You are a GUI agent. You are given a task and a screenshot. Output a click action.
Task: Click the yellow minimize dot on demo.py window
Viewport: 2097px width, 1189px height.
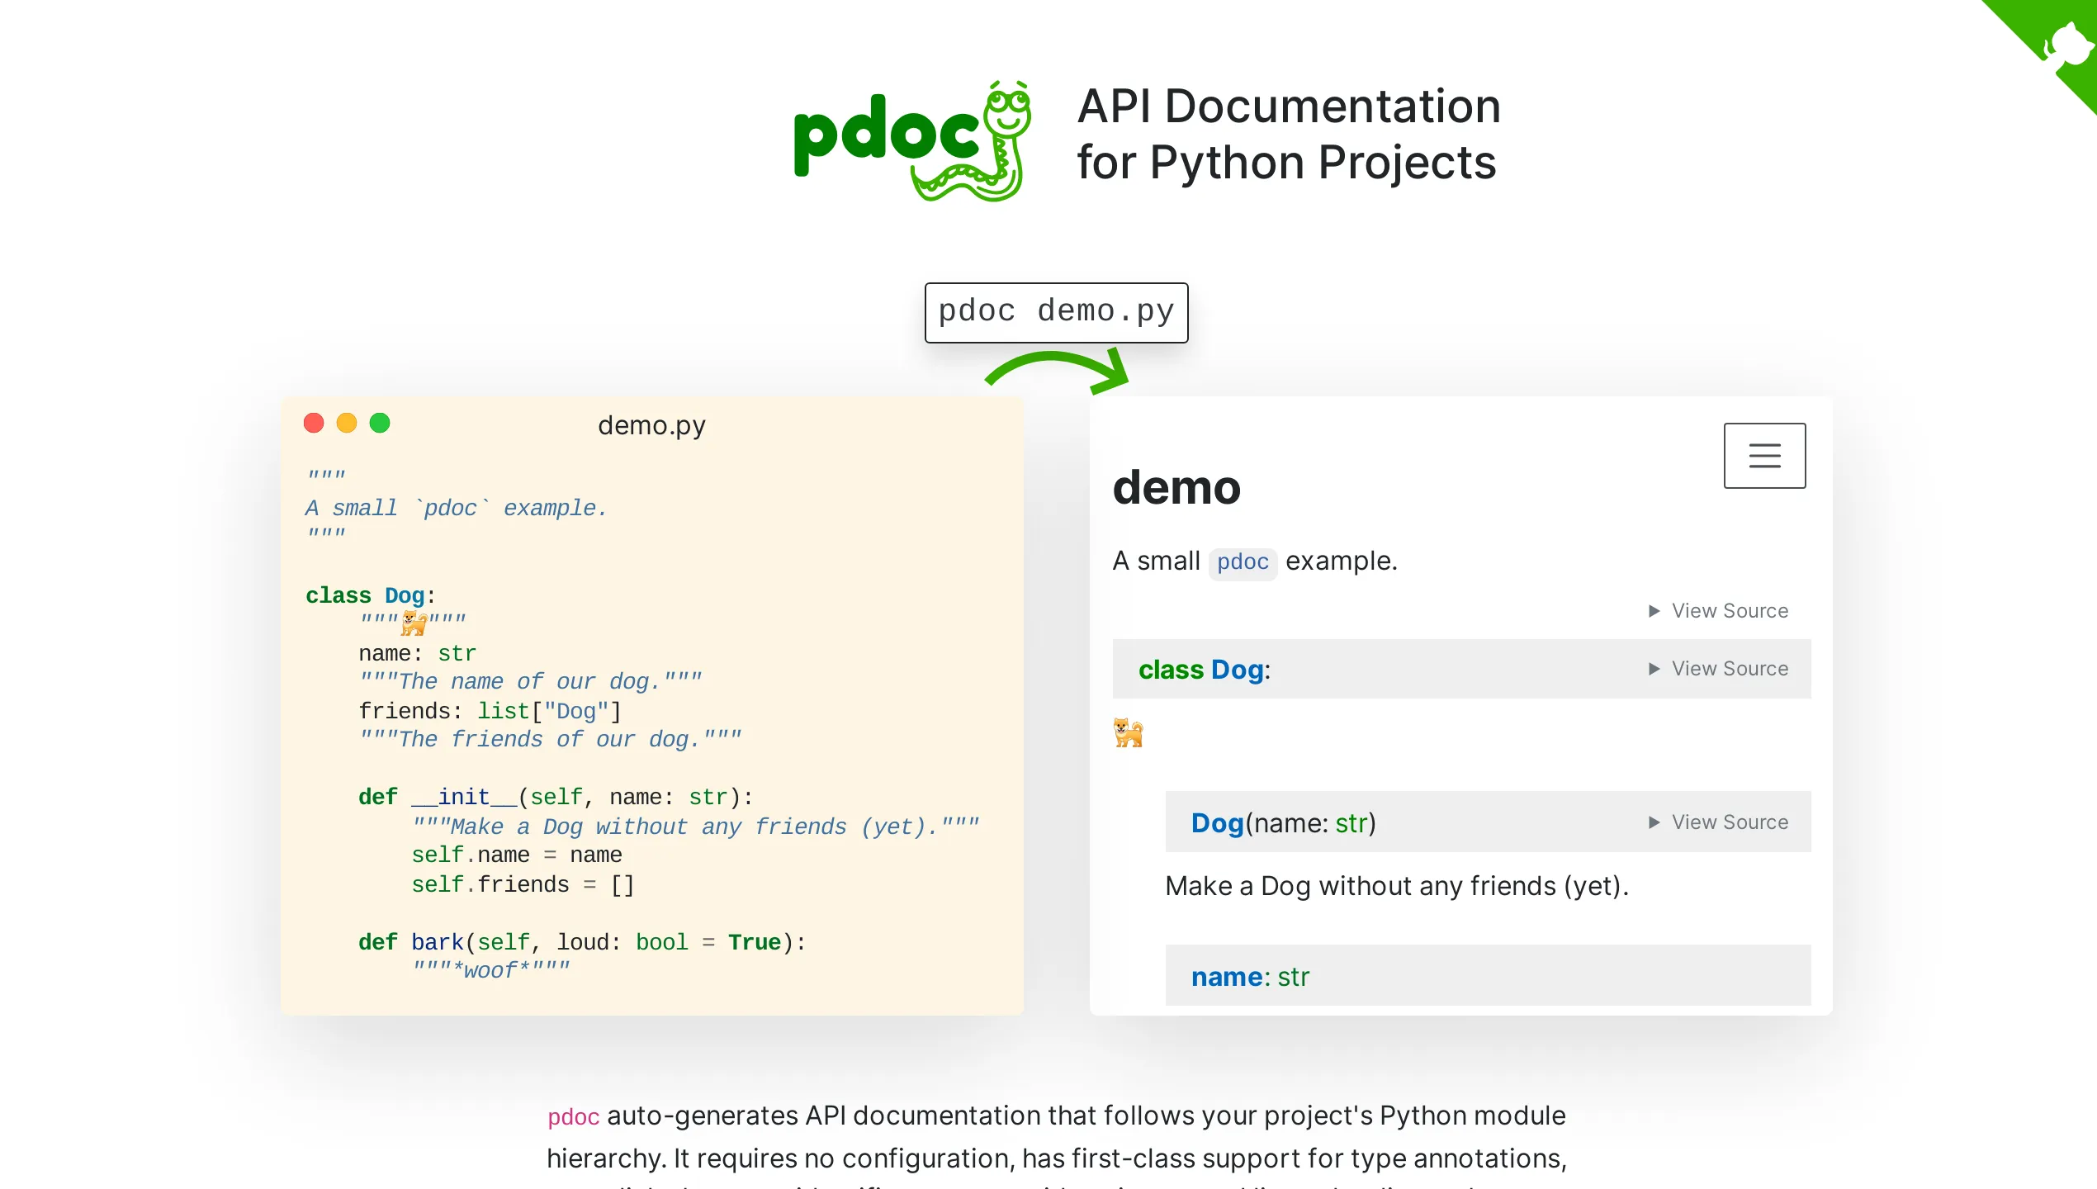[347, 423]
